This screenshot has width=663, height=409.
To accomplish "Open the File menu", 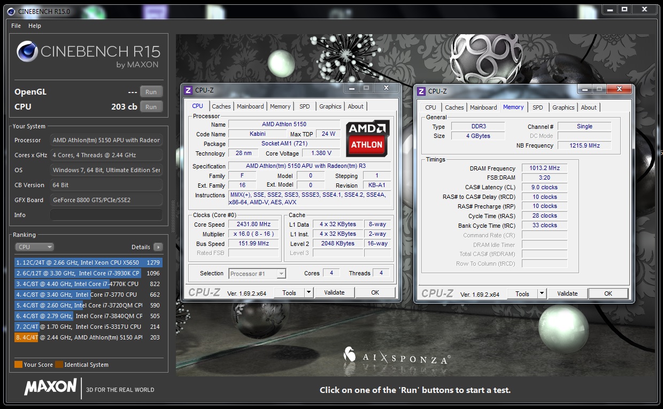I will click(x=16, y=26).
